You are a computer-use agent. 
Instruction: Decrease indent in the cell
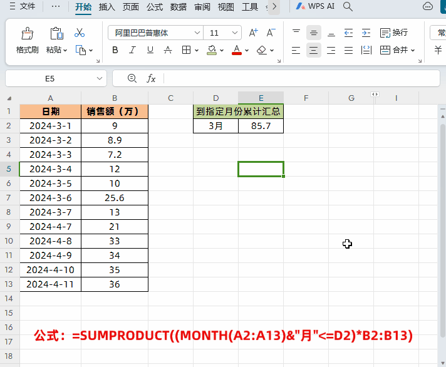click(x=348, y=33)
